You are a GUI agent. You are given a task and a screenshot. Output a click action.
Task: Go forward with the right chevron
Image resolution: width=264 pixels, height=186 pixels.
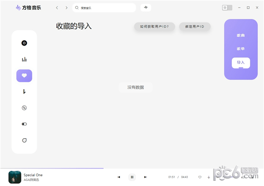[x=66, y=8]
